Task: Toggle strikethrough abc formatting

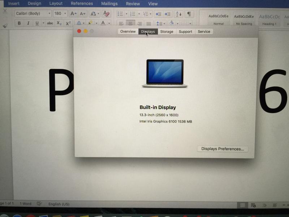Action: pos(50,23)
